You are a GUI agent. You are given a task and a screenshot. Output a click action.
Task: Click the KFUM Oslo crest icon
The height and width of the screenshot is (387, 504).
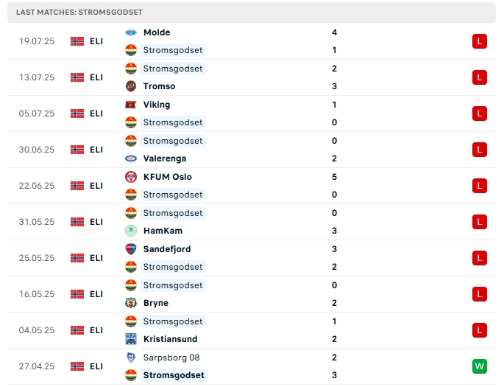(131, 177)
